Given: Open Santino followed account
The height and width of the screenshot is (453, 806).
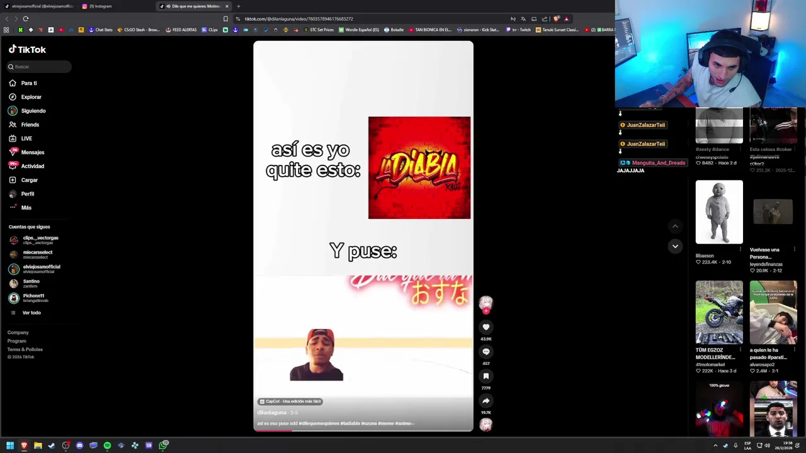Looking at the screenshot, I should pos(25,283).
